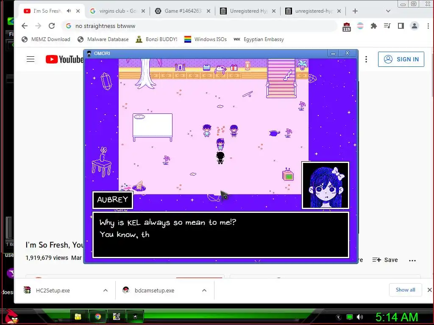Close the downloads bar

429,290
